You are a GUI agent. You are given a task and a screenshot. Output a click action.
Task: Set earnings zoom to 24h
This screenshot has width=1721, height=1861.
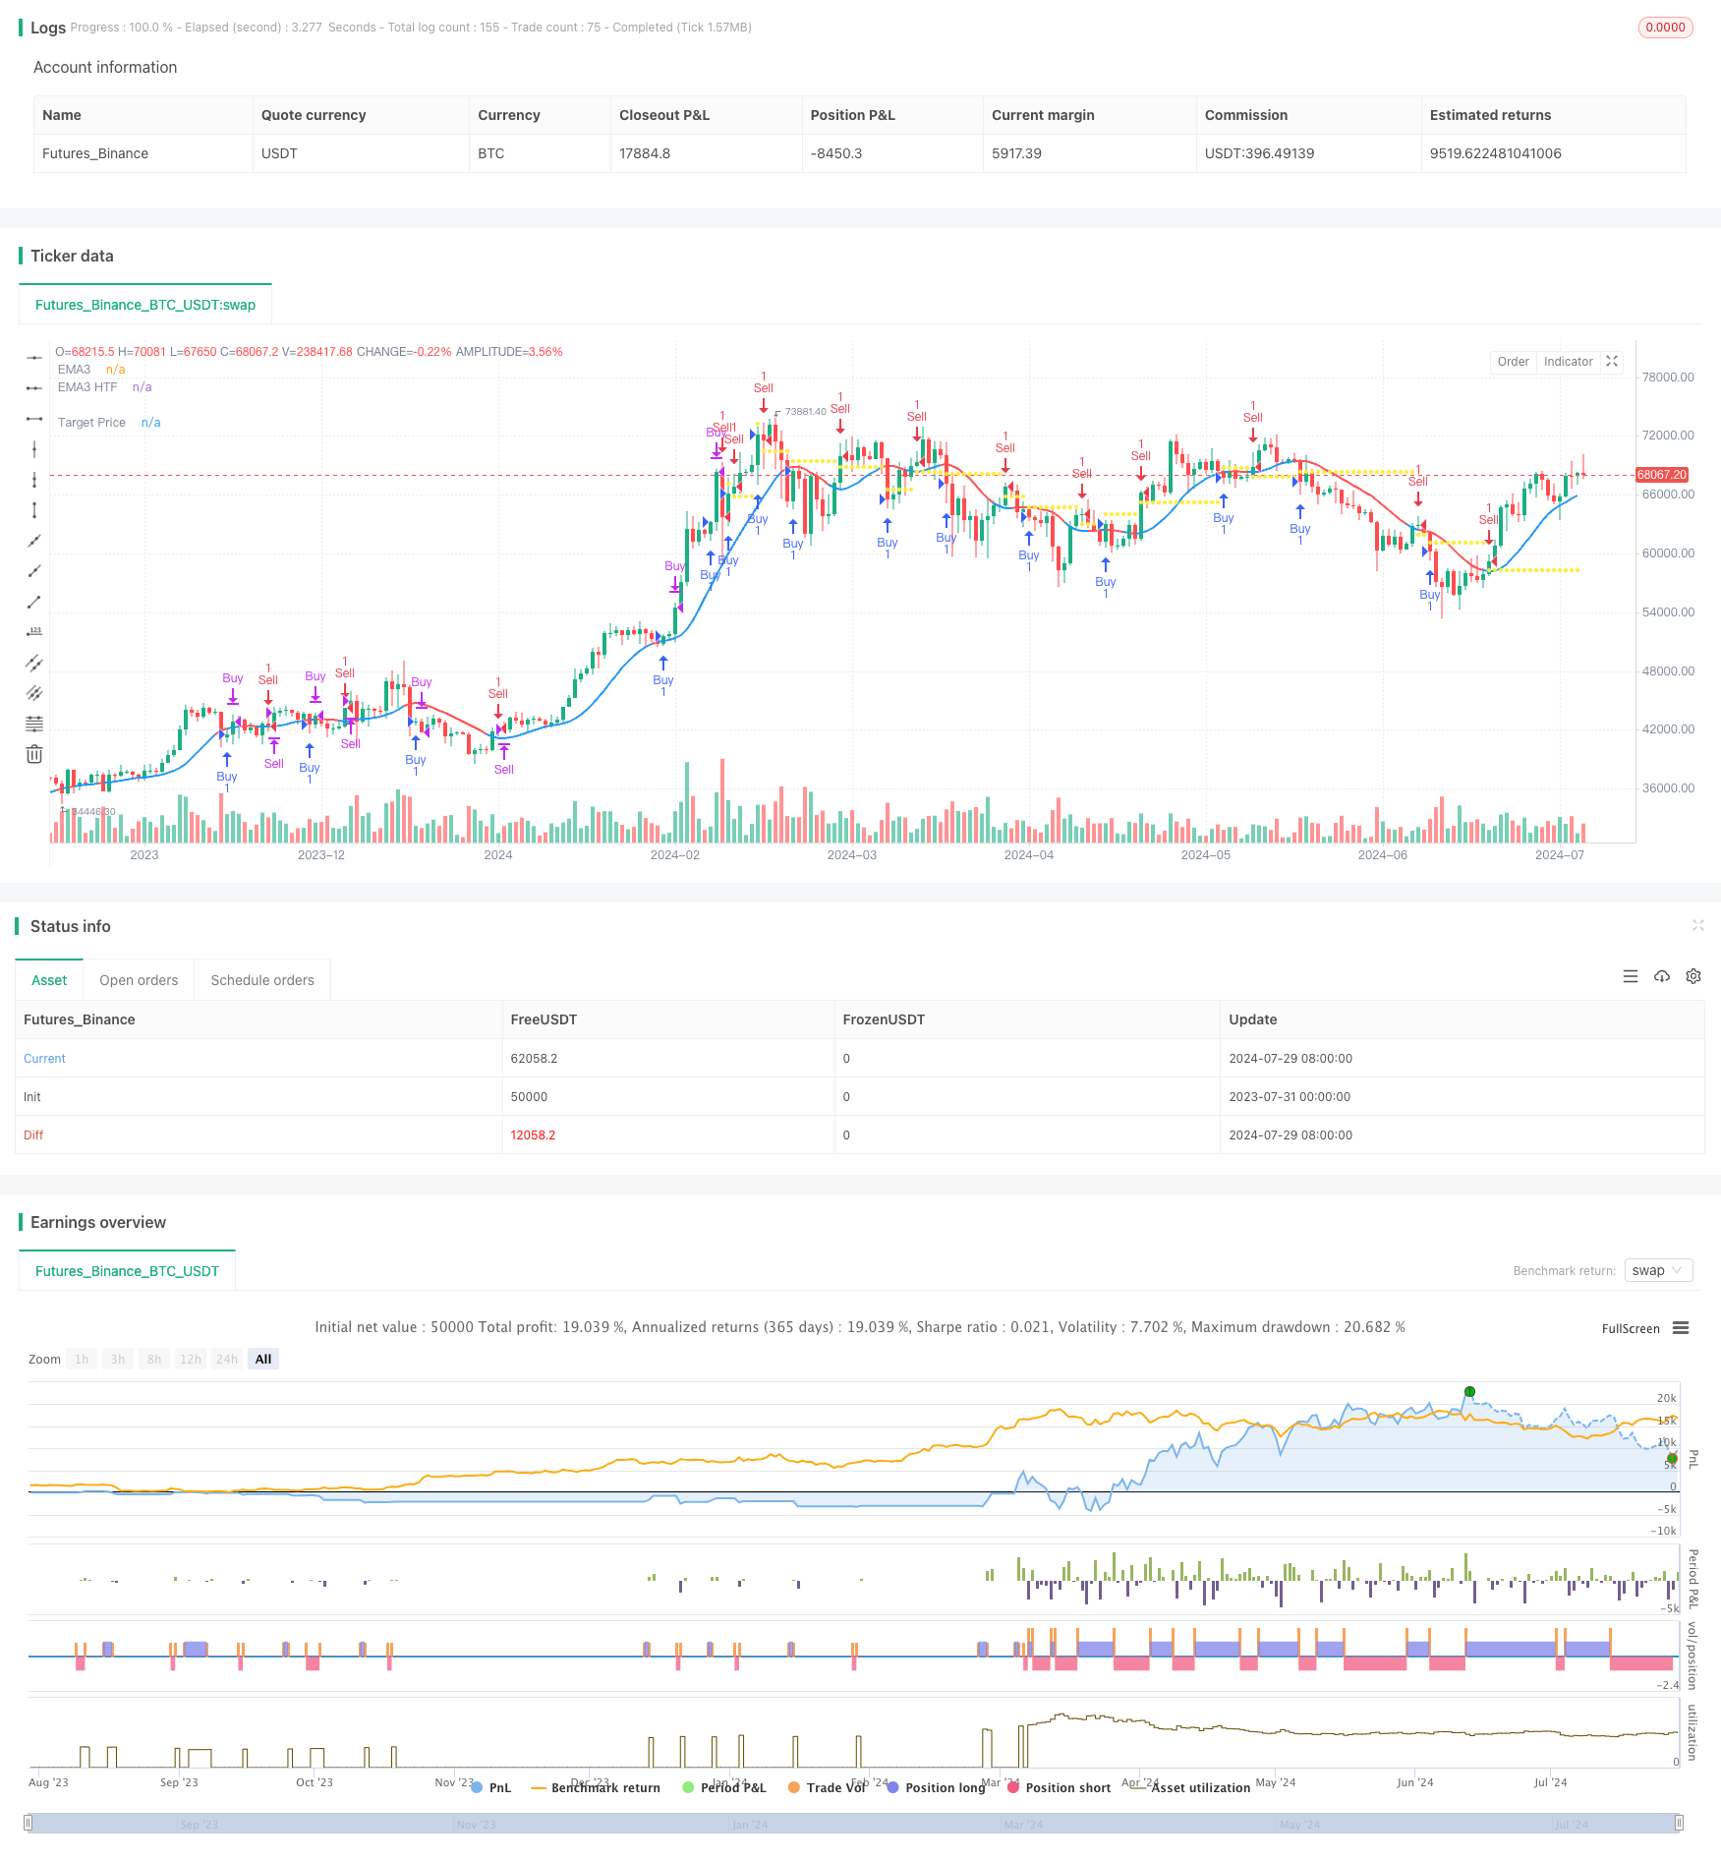(227, 1359)
